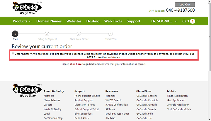Open the Cart link in navigation
The image size is (211, 121).
click(186, 21)
